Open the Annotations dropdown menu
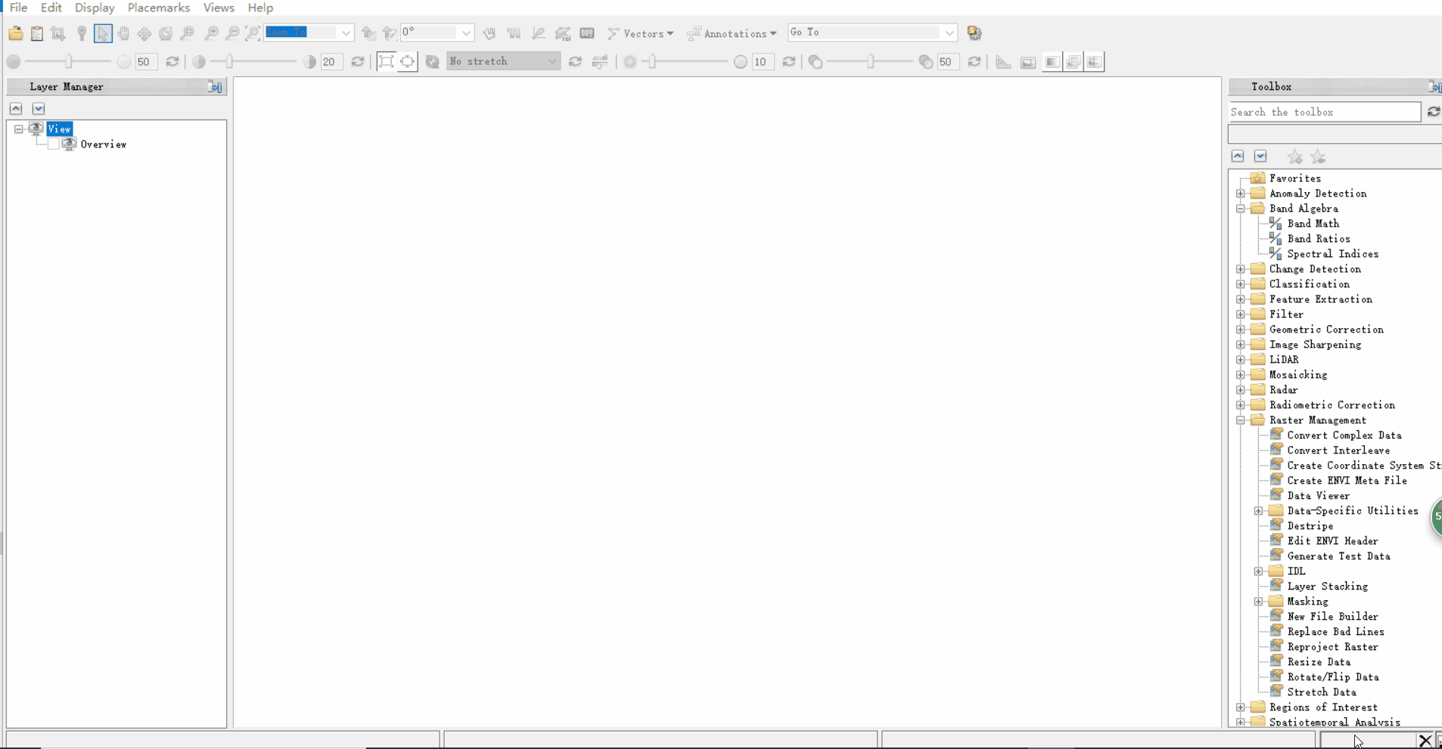The image size is (1442, 749). (x=732, y=33)
